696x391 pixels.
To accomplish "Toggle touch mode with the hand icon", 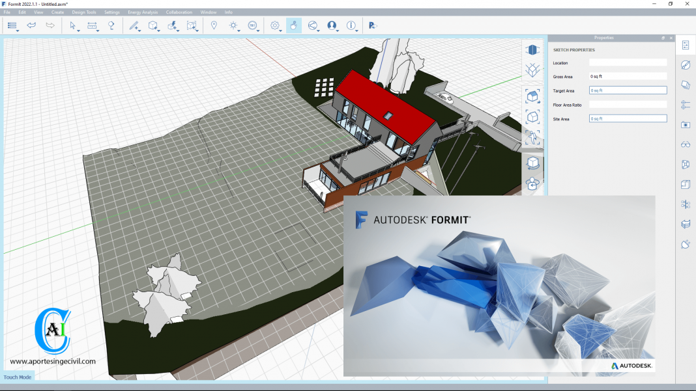I will coord(293,26).
